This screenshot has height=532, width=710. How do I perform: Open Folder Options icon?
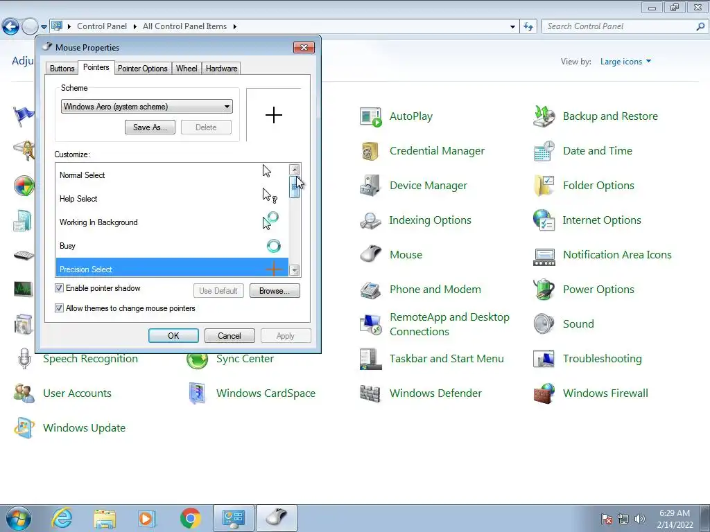[x=544, y=186]
